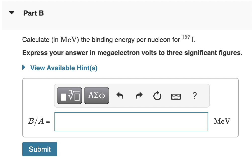Click the disclosure triangle next to Part B
252x162 pixels.
click(12, 13)
